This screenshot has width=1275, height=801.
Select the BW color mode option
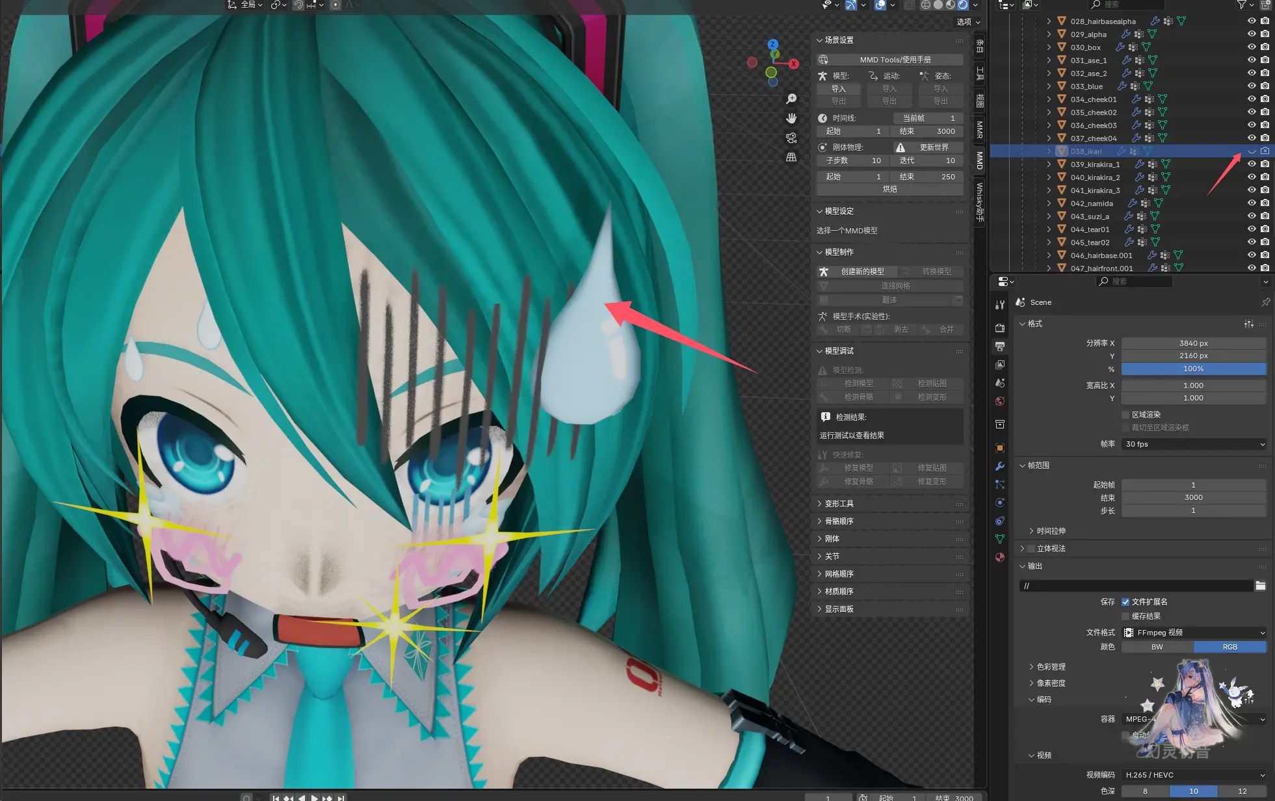click(x=1157, y=647)
